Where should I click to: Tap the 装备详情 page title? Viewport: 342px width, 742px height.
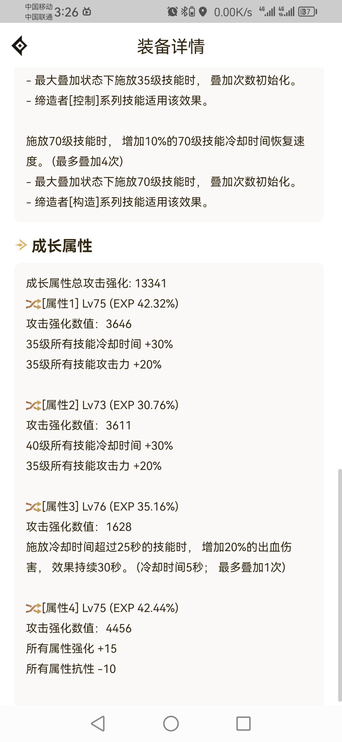pos(171,46)
